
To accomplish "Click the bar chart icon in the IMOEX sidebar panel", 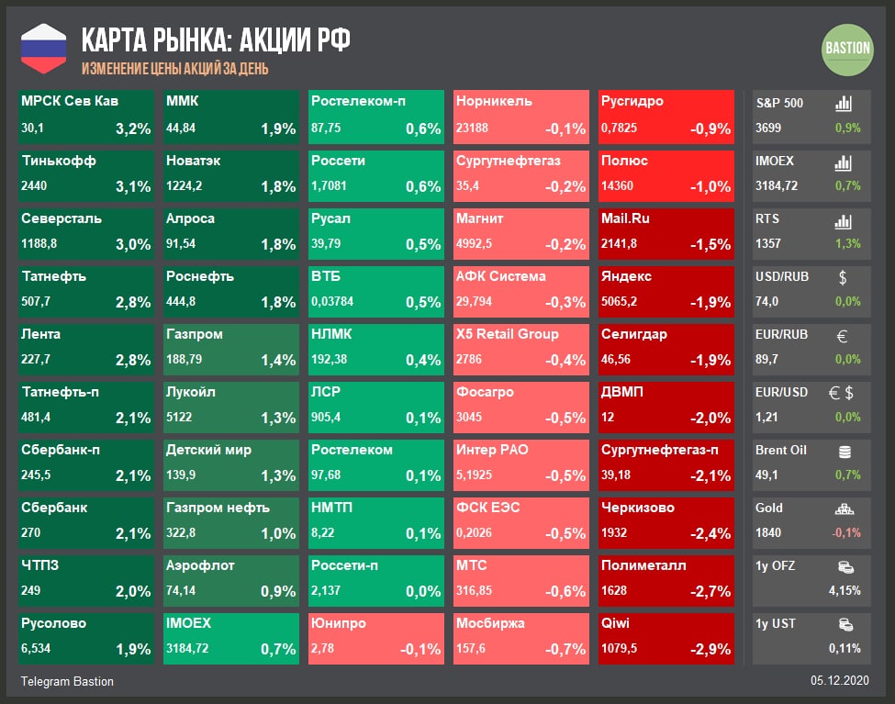I will (x=843, y=162).
